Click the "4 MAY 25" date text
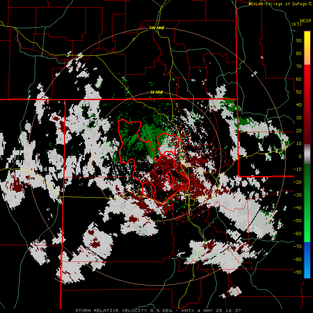 point(210,311)
